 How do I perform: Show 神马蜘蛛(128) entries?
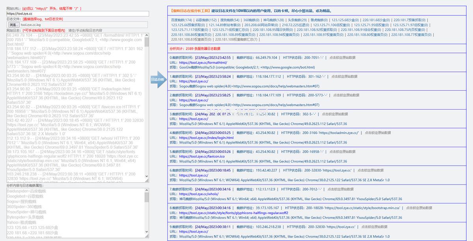pyautogui.click(x=274, y=20)
